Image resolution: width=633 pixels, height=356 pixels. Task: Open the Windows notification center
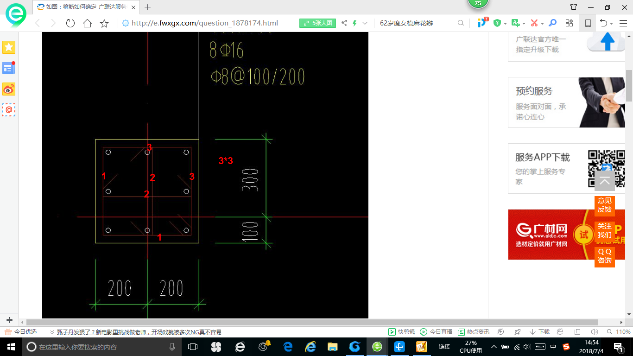[618, 347]
